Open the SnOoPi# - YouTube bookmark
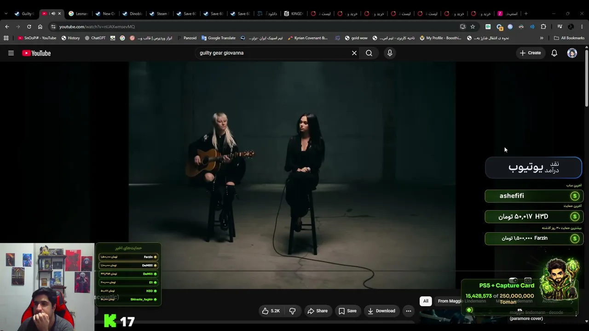Image resolution: width=589 pixels, height=331 pixels. [x=37, y=38]
